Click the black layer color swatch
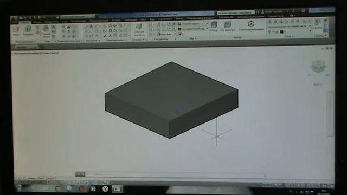347x195 pixels. (281, 32)
